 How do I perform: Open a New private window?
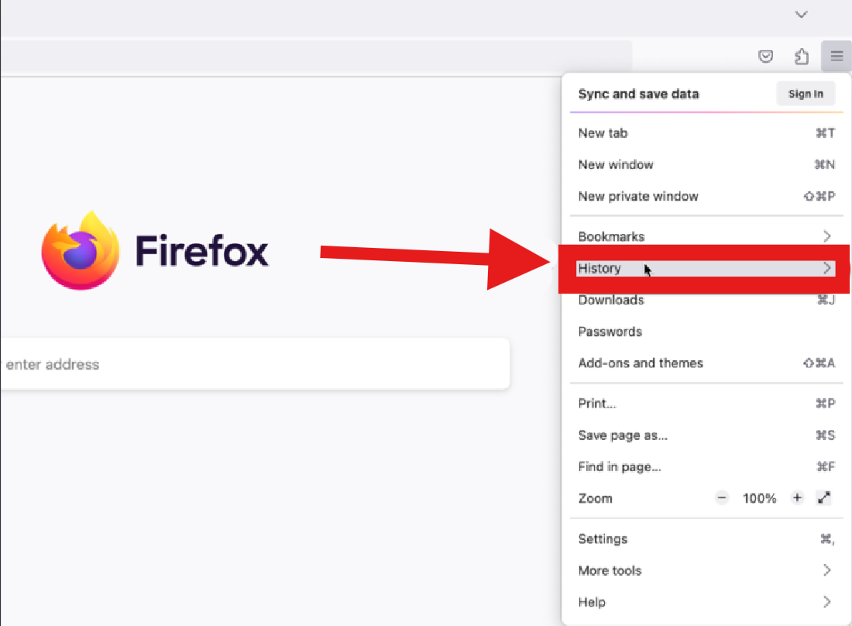click(706, 196)
